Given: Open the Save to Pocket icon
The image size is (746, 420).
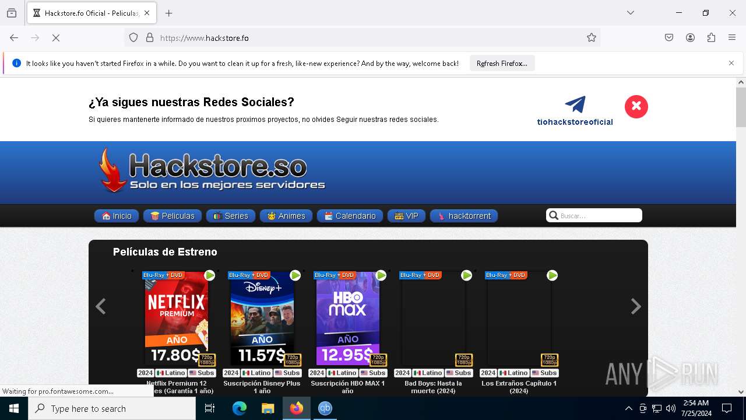Looking at the screenshot, I should (x=669, y=38).
